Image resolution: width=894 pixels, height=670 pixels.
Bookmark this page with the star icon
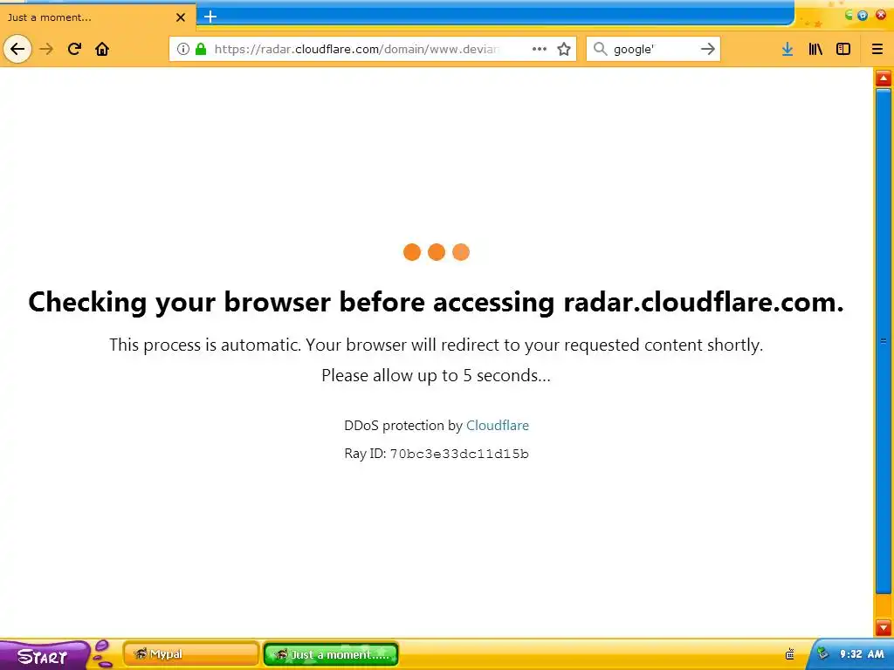click(x=564, y=49)
